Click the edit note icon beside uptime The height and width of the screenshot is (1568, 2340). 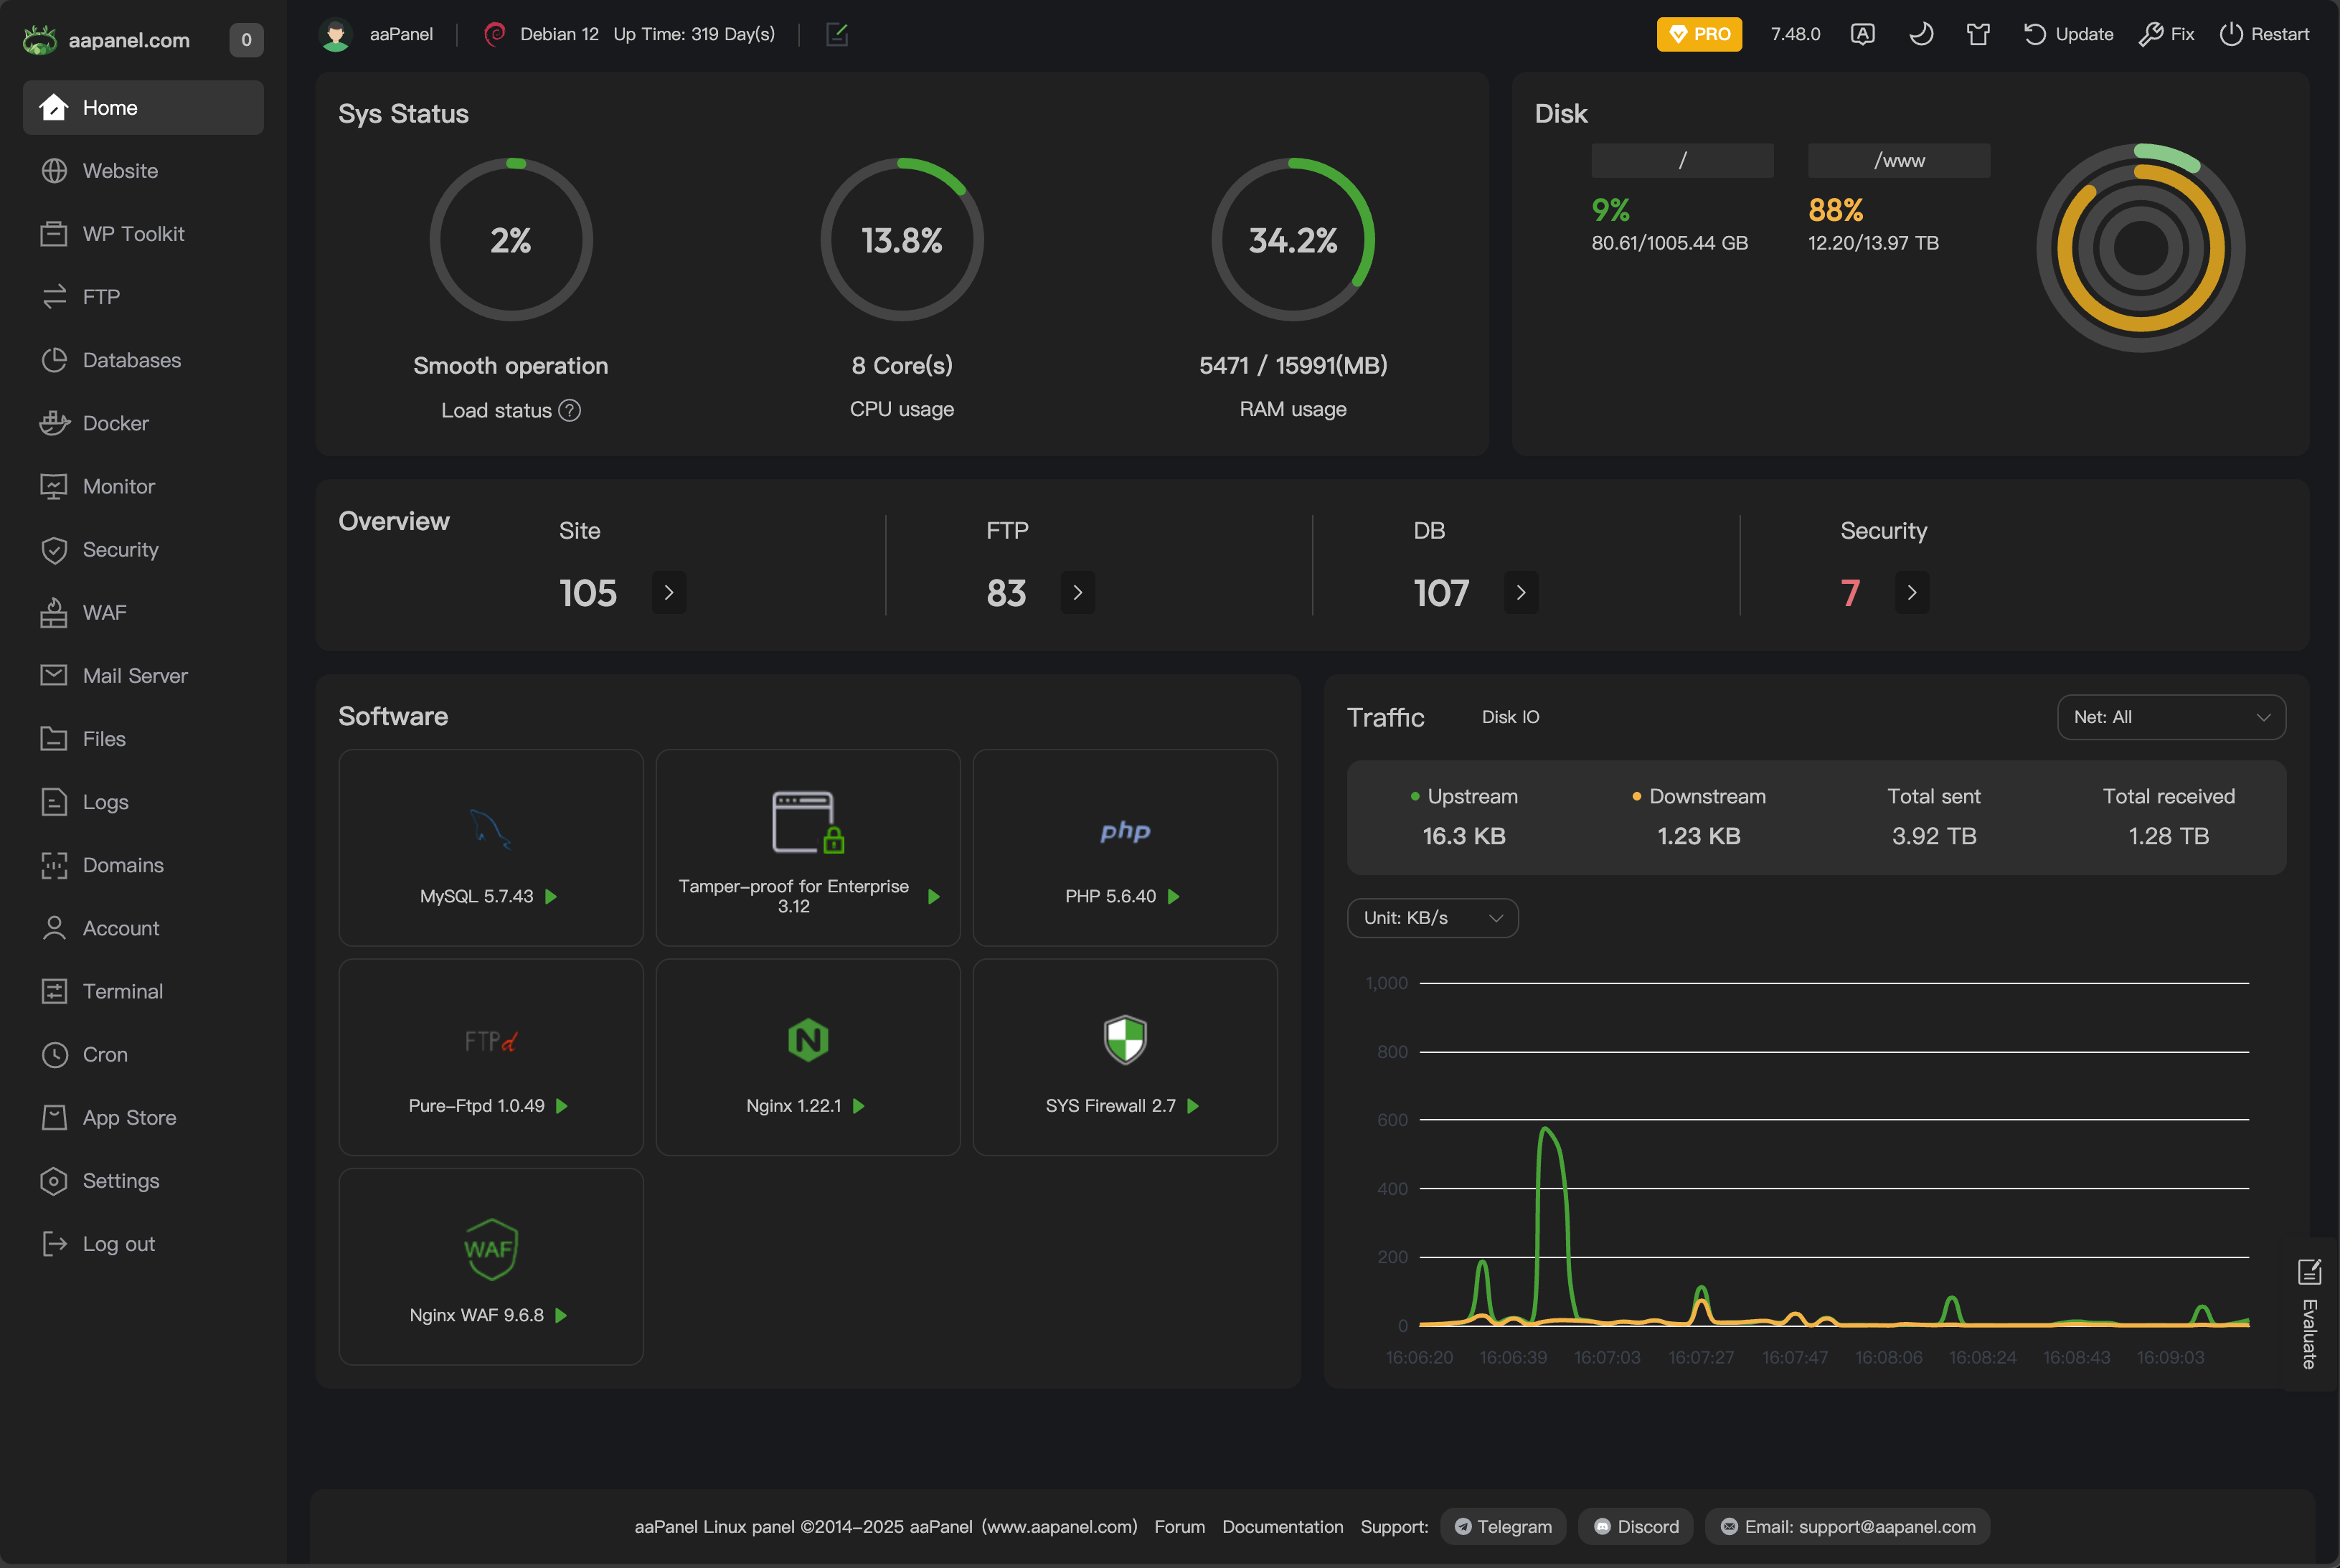click(837, 34)
